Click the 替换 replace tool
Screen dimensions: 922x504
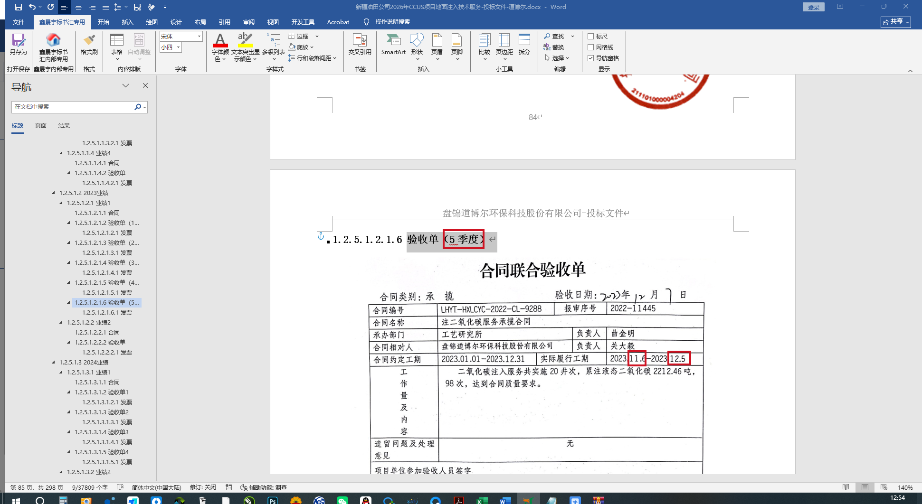click(554, 47)
